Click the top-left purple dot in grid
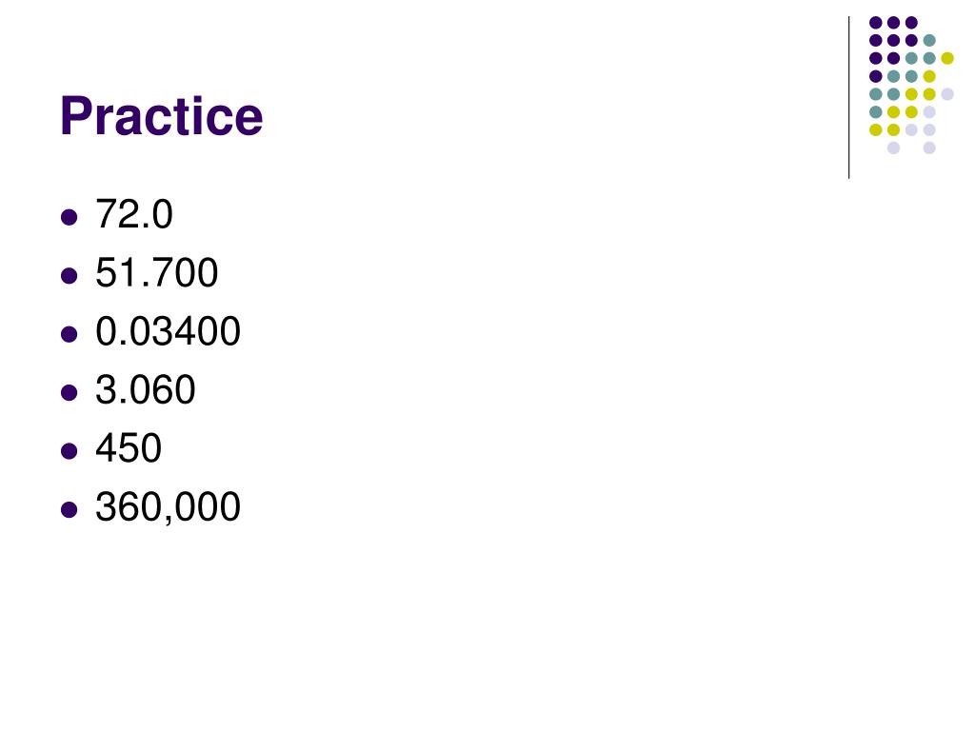This screenshot has width=975, height=731. point(876,23)
